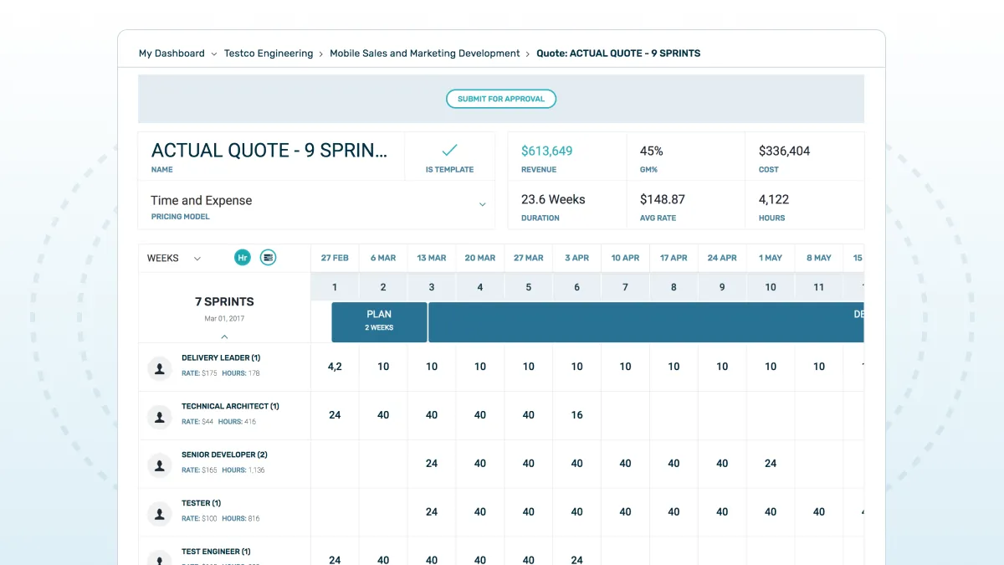Click the 8 MAY week column header
Image resolution: width=1004 pixels, height=565 pixels.
click(819, 258)
